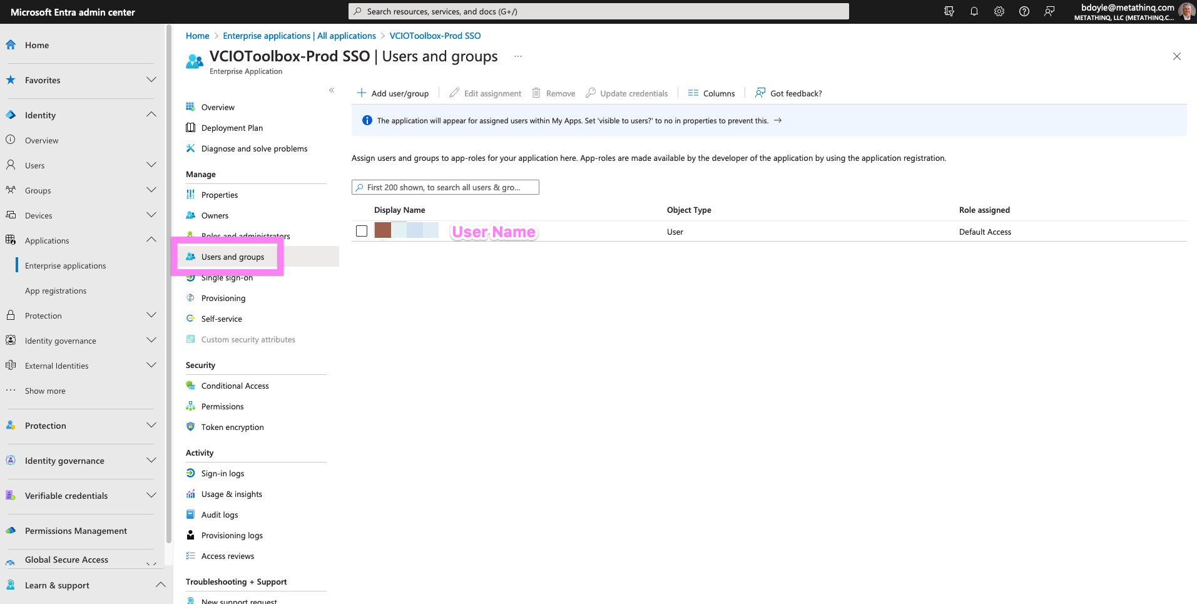Collapse the Applications chevron

click(x=151, y=240)
